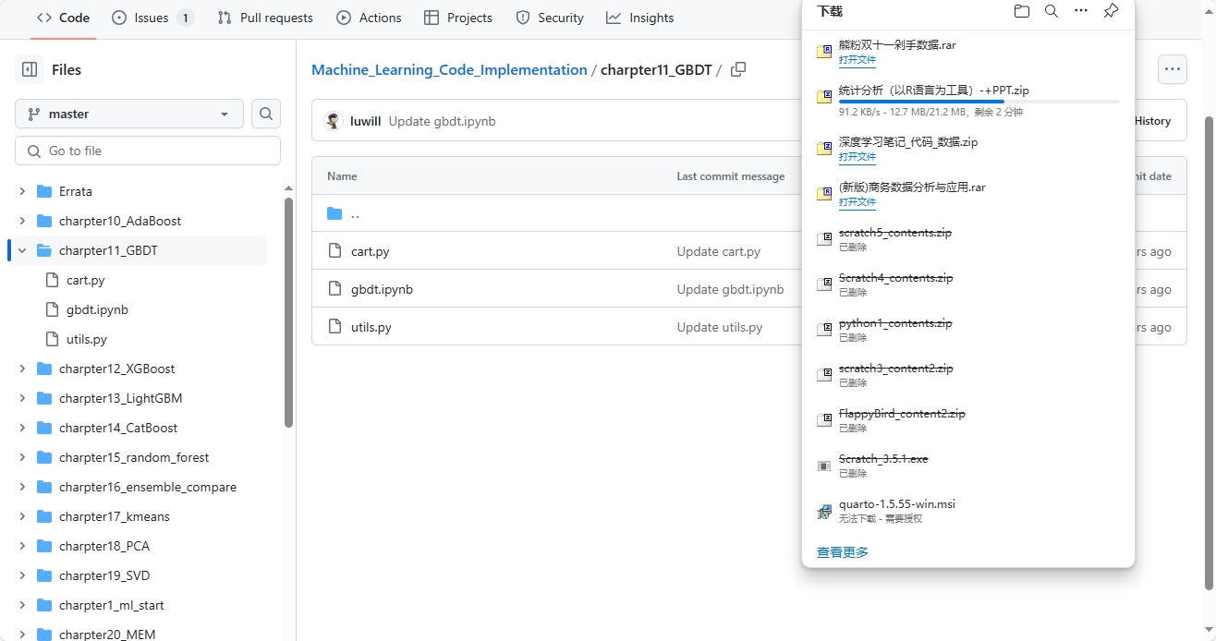Select deleted Scratch4_contents.zip entry
The height and width of the screenshot is (641, 1216).
point(967,284)
